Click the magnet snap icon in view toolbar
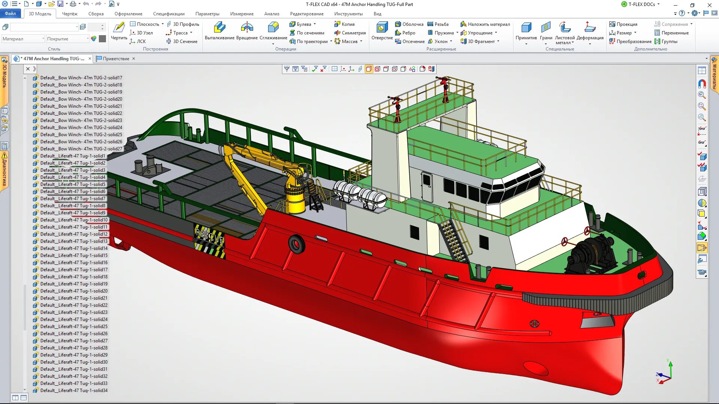The image size is (719, 404). pyautogui.click(x=702, y=84)
